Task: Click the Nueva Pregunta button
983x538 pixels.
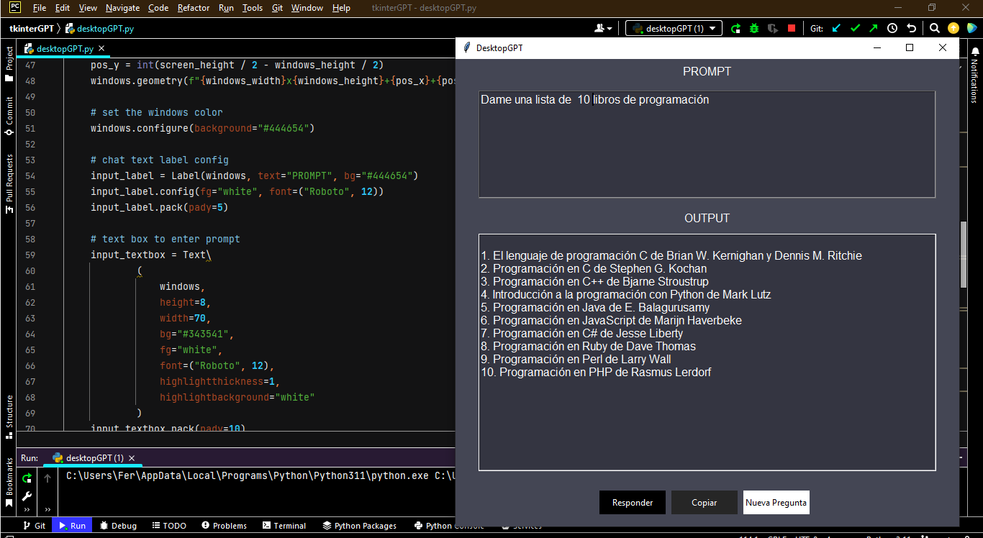Action: [x=776, y=503]
